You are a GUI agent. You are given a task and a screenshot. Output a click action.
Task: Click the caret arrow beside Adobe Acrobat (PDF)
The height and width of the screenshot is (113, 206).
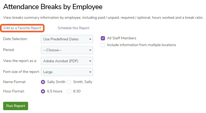(x=90, y=61)
